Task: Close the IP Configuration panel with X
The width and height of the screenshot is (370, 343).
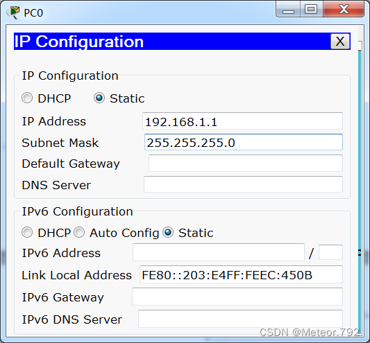Action: (340, 42)
